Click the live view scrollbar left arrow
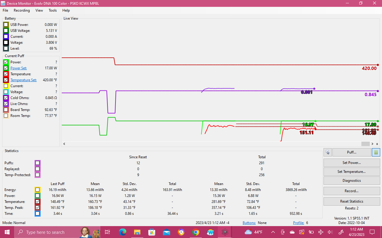This screenshot has height=238, width=382. tap(64, 144)
